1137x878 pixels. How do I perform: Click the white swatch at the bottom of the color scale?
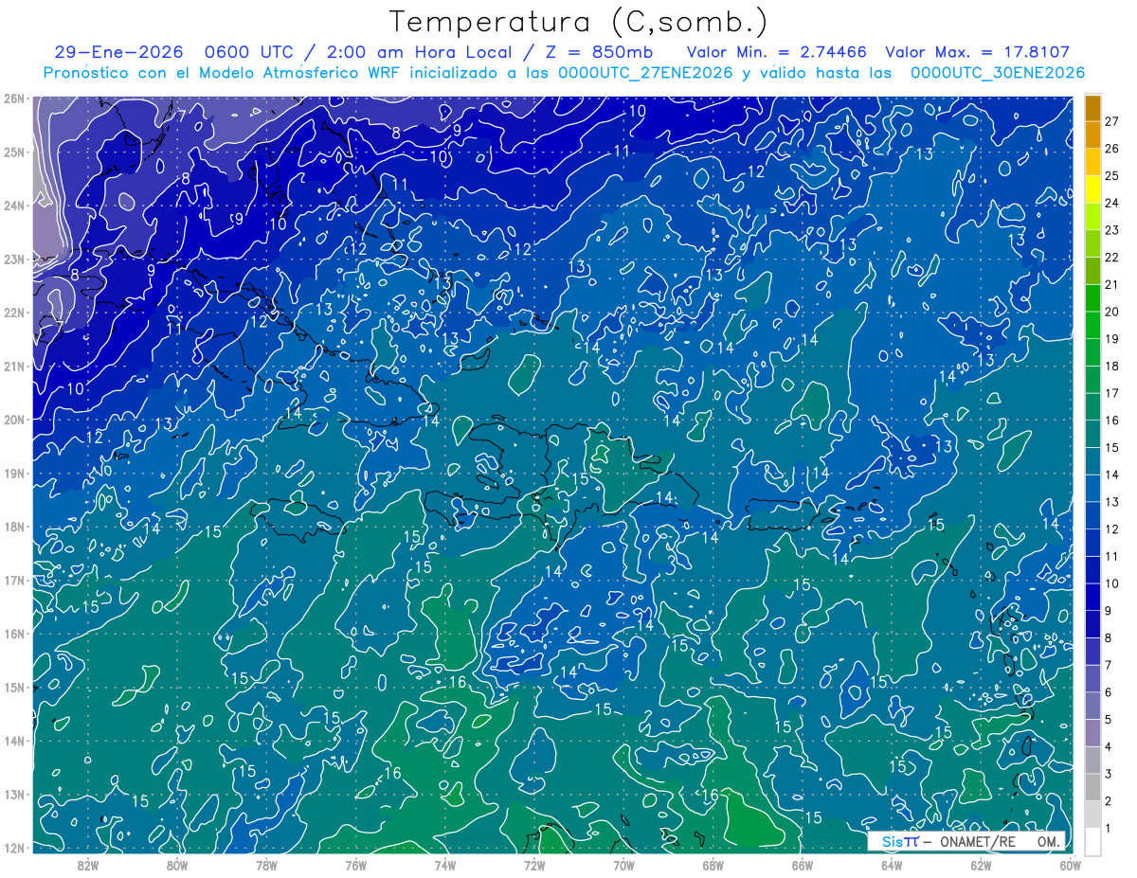[x=1092, y=841]
